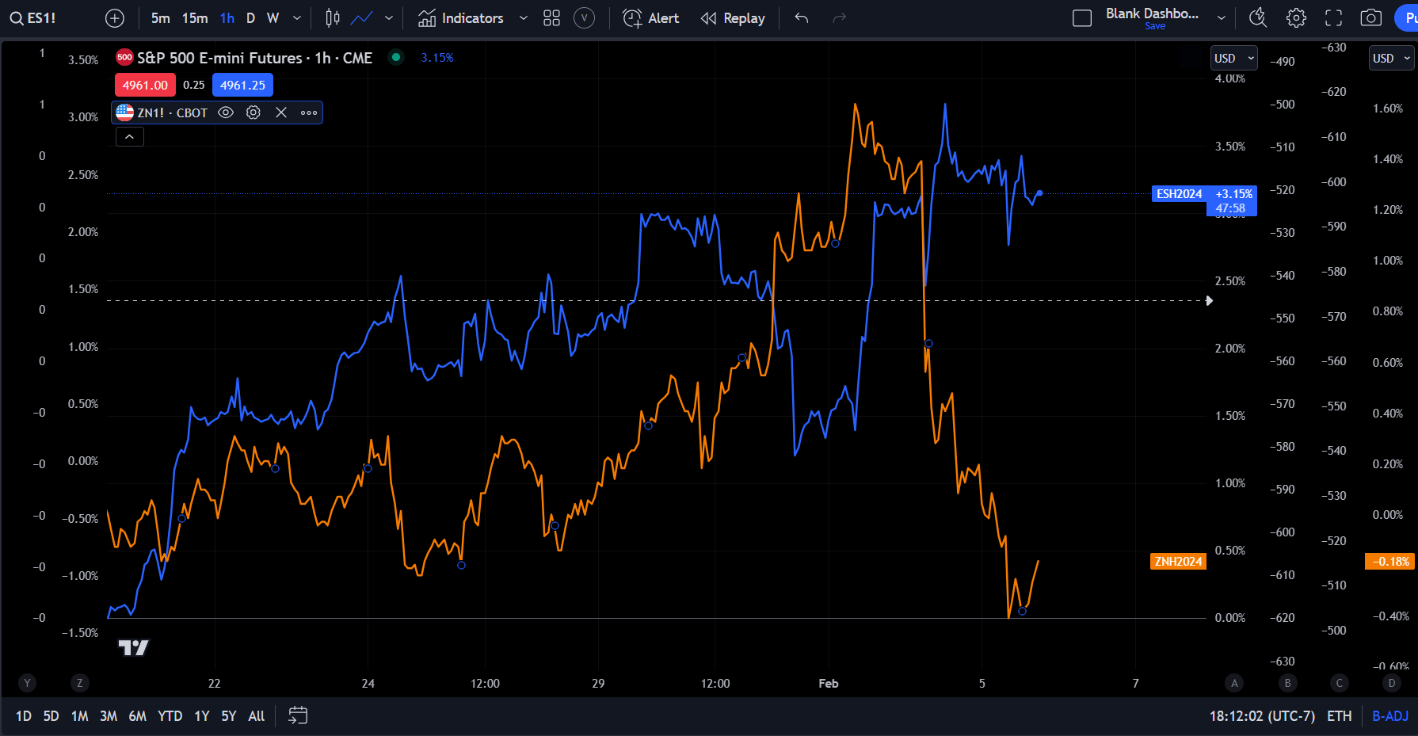This screenshot has width=1418, height=736.
Task: Click the orange −0.18% value label
Action: tap(1391, 561)
